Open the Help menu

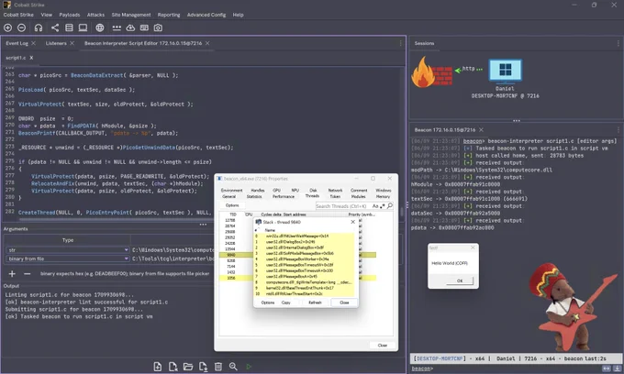coord(238,15)
